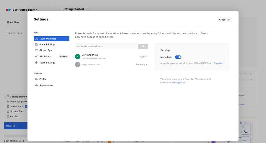Image resolution: width=266 pixels, height=143 pixels.
Task: Click the '0 out of 5 files used' text
Action: click(x=14, y=141)
